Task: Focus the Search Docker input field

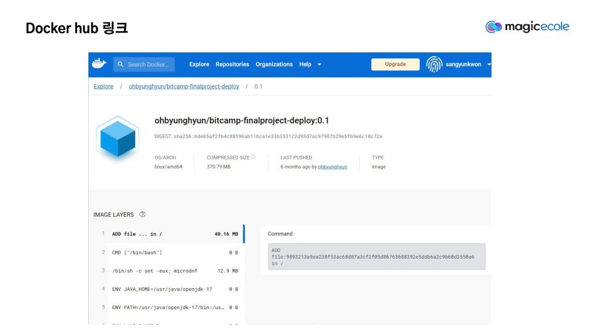Action: 144,65
